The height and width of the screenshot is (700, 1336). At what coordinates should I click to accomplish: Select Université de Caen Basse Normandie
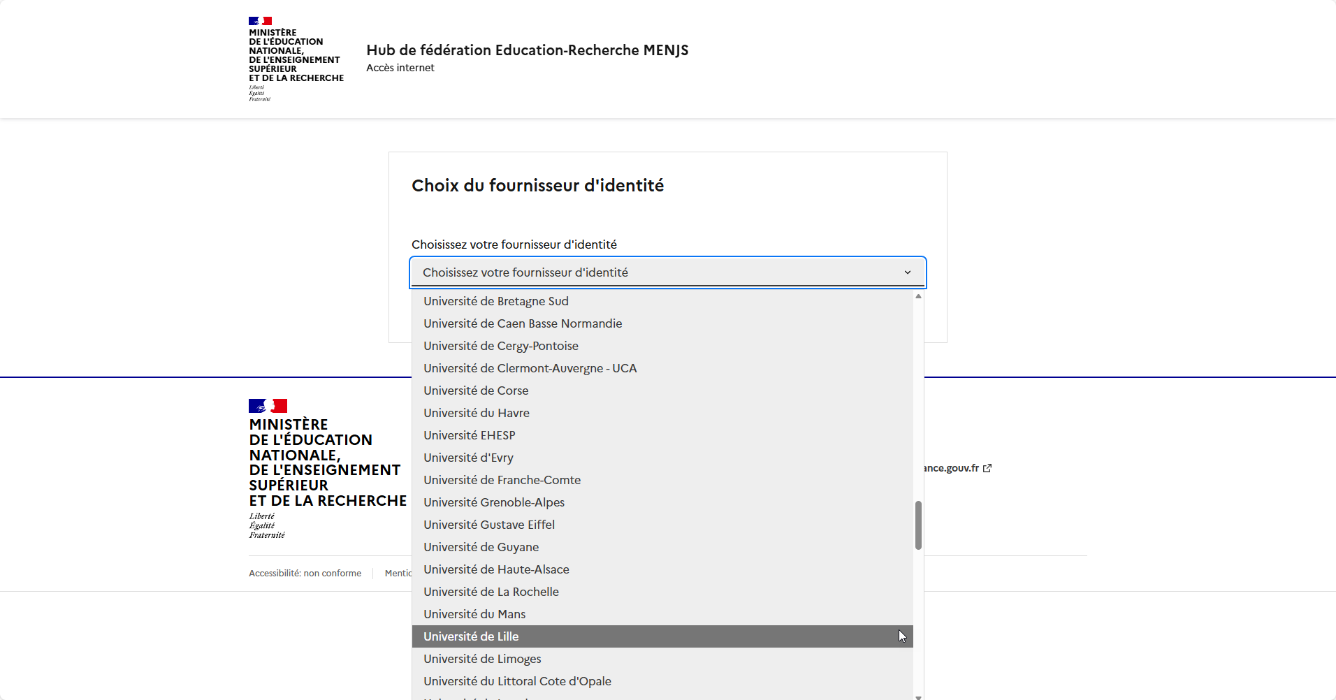pyautogui.click(x=662, y=323)
